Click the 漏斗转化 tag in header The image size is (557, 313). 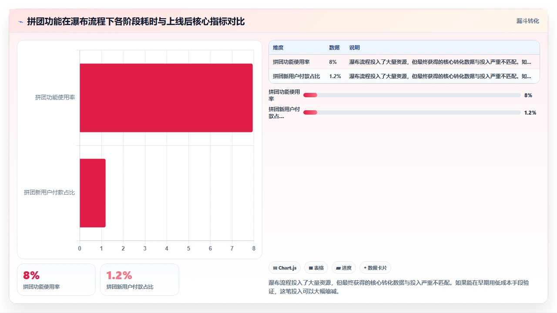pyautogui.click(x=527, y=21)
